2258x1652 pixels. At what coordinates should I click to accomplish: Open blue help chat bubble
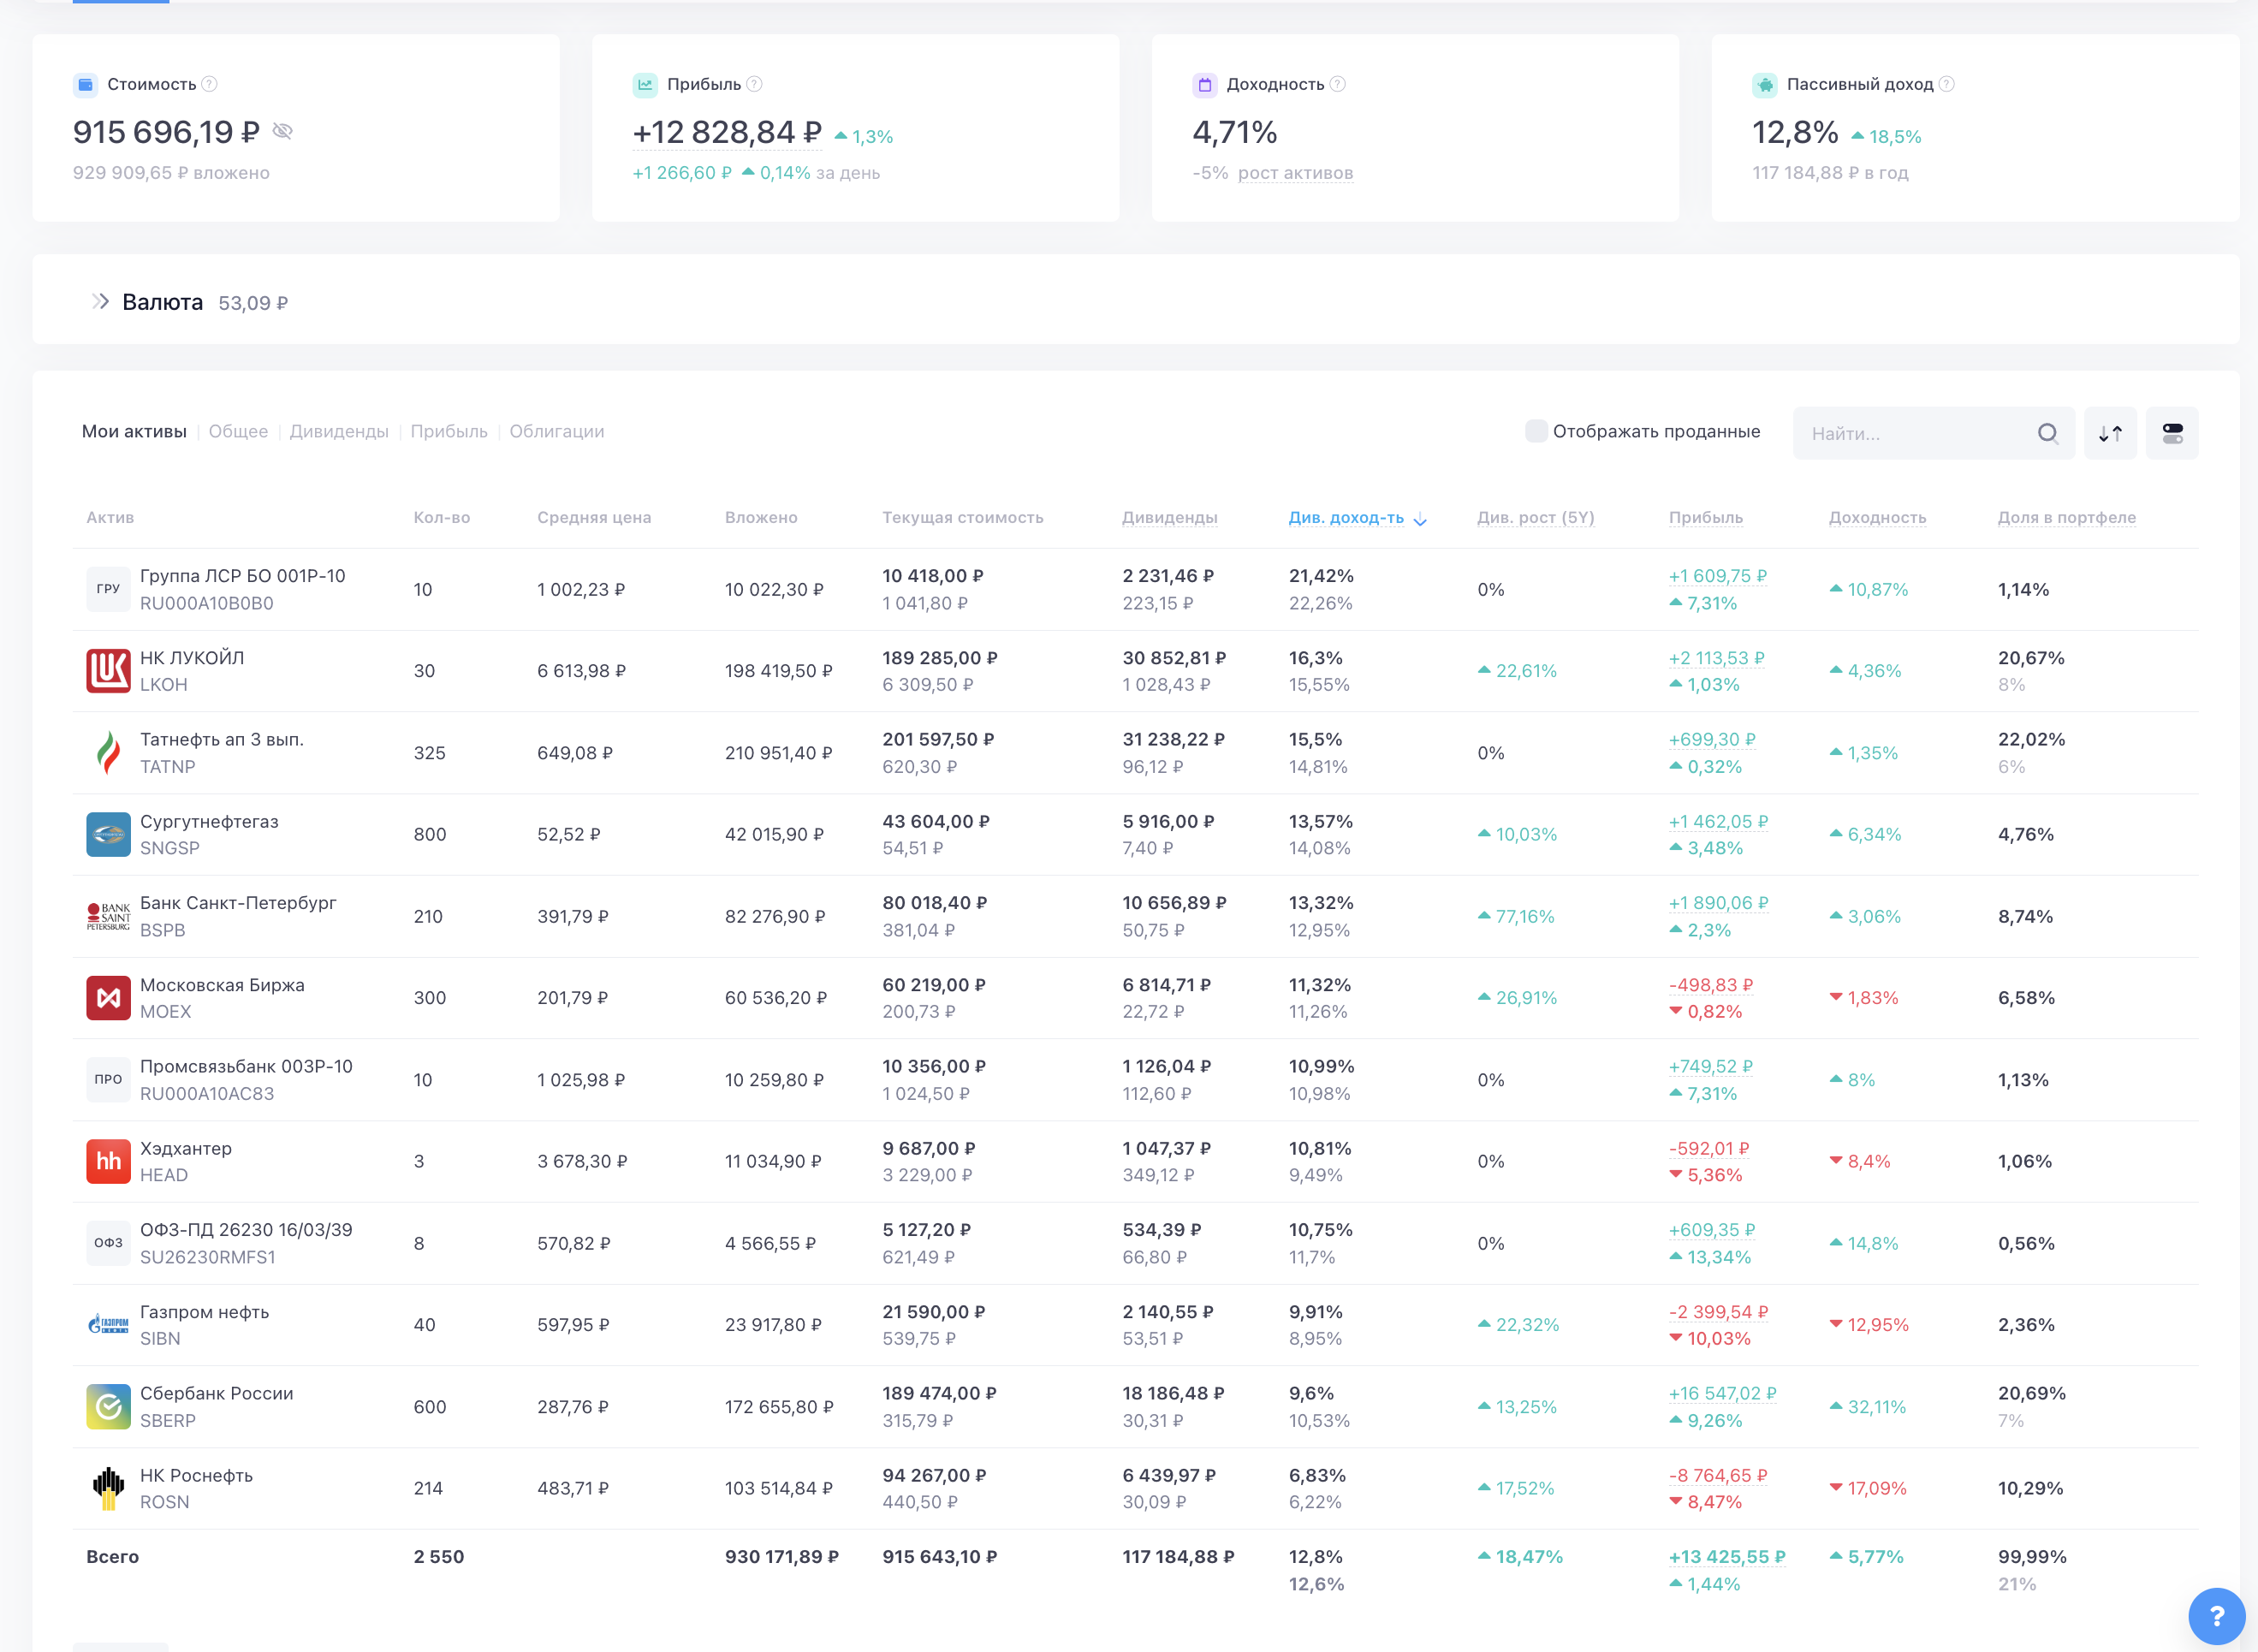2216,1615
